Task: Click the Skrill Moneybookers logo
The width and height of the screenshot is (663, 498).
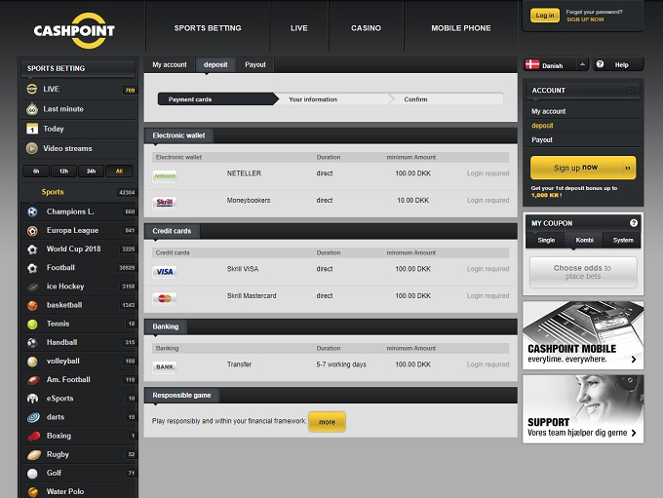Action: pyautogui.click(x=165, y=202)
